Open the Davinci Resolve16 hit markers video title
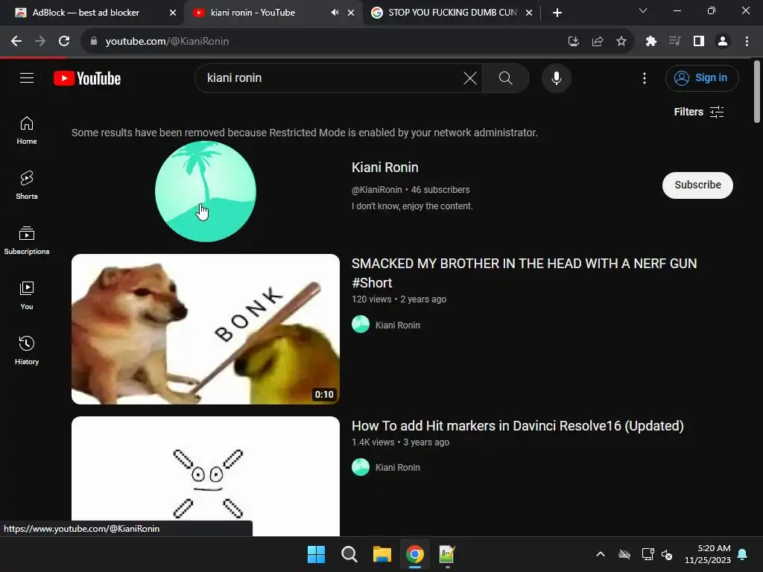The width and height of the screenshot is (763, 572). coord(517,425)
